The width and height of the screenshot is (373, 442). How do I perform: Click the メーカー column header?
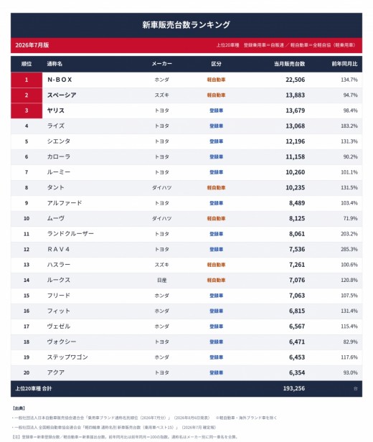point(161,64)
